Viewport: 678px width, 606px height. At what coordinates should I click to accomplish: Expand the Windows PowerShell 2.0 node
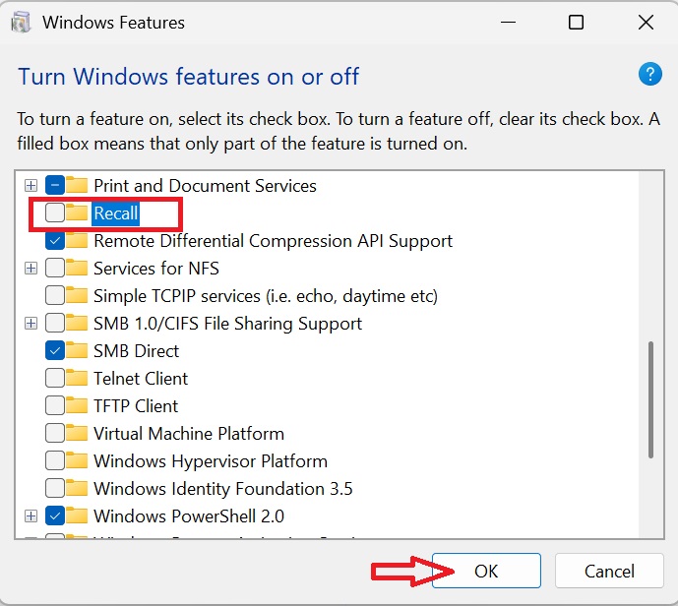(31, 515)
